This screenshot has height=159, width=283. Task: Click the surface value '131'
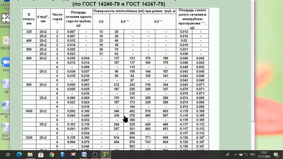pos(132,58)
